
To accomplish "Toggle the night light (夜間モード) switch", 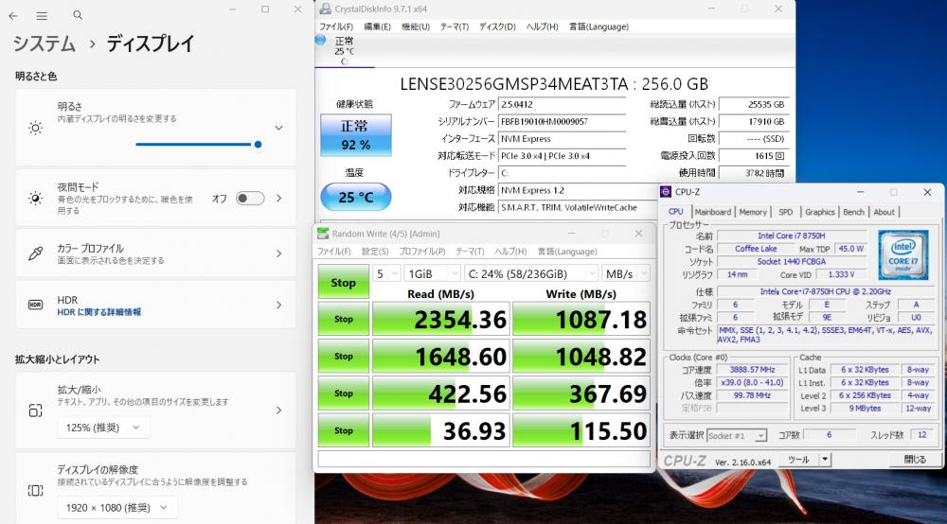I will [250, 198].
